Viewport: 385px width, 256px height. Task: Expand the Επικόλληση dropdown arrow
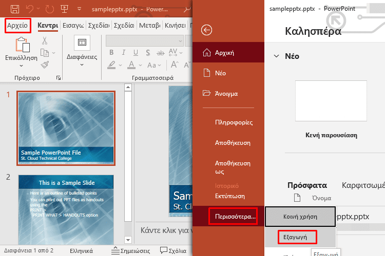coord(22,66)
